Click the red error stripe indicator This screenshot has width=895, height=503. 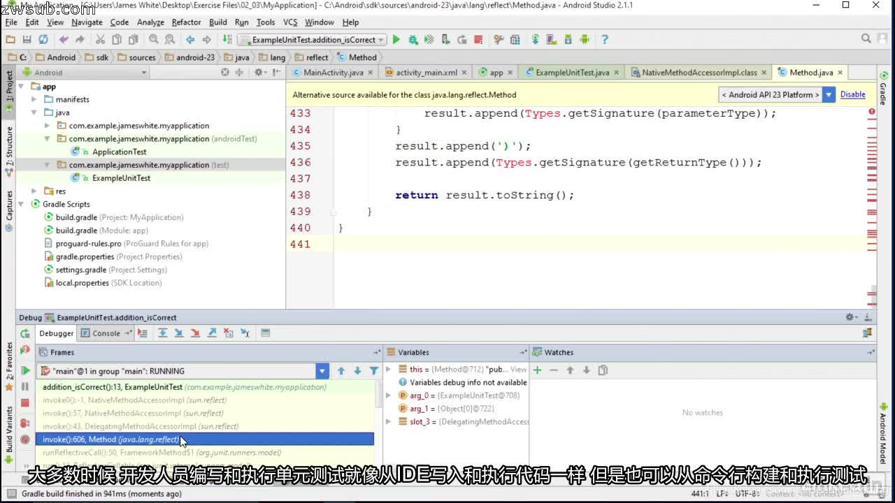point(872,112)
